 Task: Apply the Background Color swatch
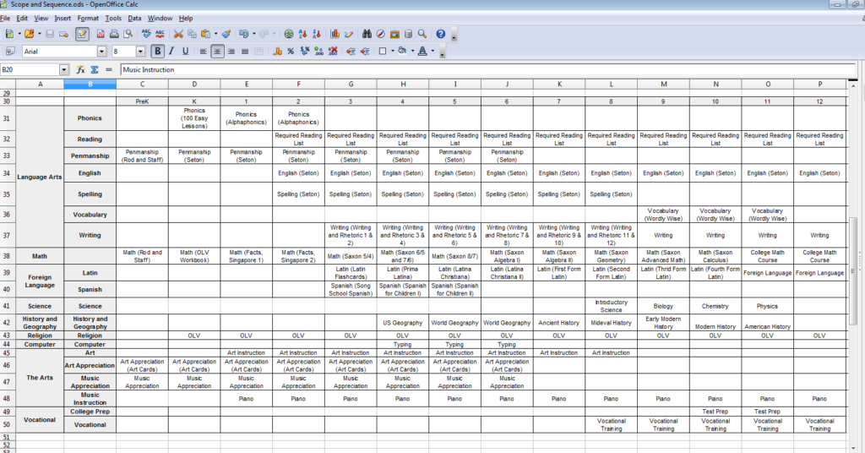click(402, 52)
